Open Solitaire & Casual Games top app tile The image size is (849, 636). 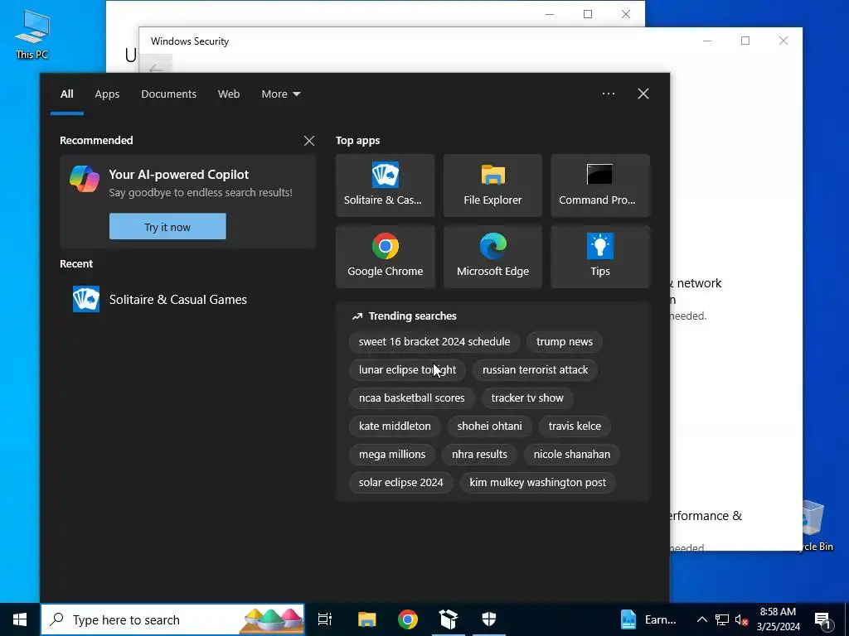(x=385, y=185)
